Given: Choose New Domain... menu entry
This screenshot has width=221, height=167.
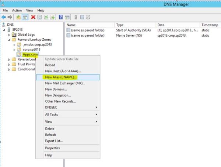Looking at the screenshot, I should (68, 89).
